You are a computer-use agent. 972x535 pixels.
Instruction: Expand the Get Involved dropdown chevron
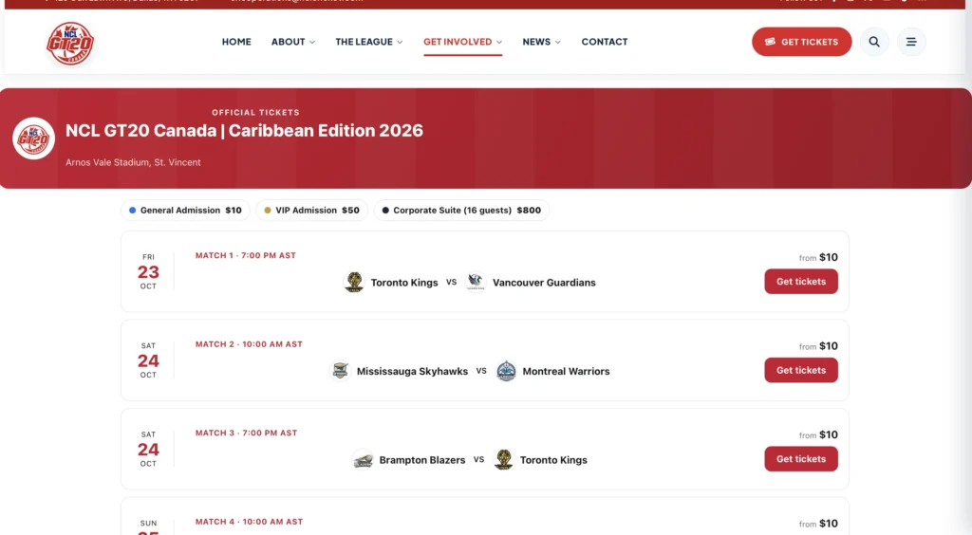tap(499, 42)
